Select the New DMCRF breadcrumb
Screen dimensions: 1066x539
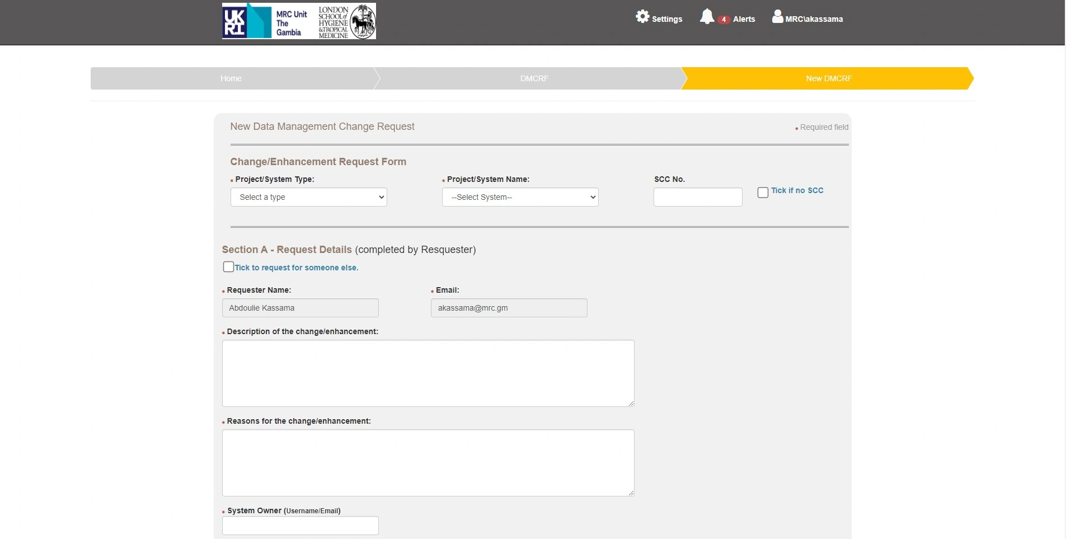829,78
